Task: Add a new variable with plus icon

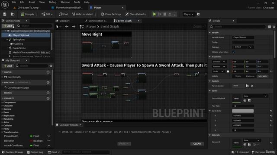Action: pos(48,98)
